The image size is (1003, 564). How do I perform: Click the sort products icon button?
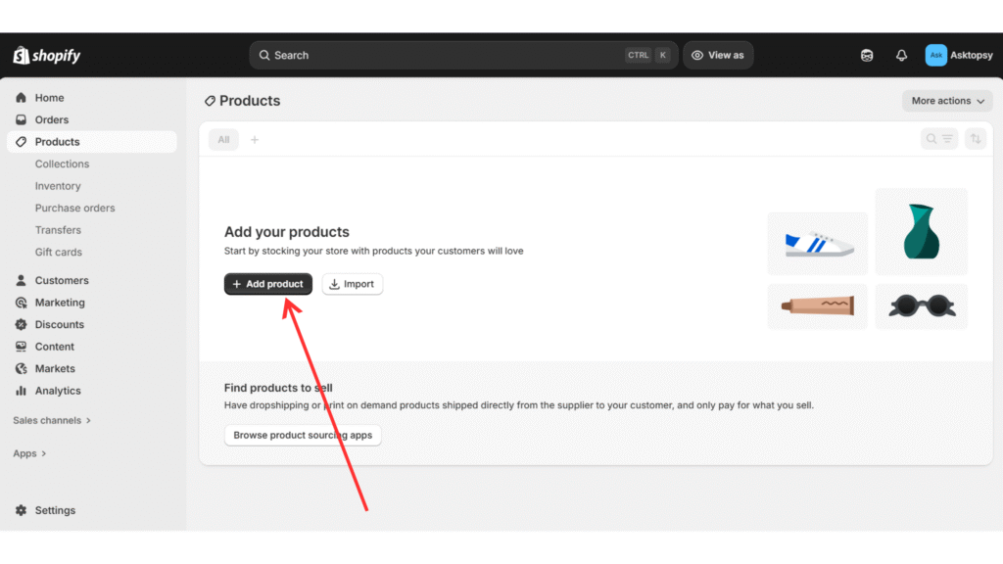(x=975, y=140)
